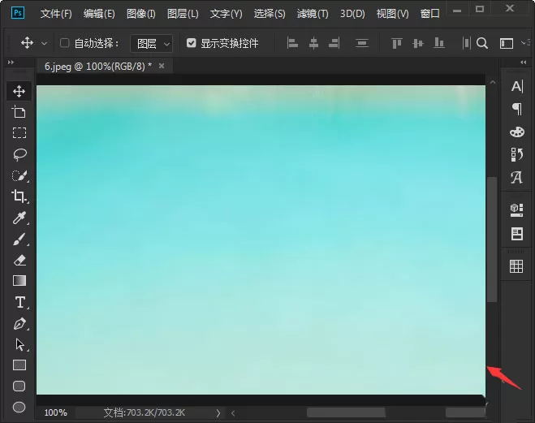Uncheck 显示变换控件 checkbox
Image resolution: width=535 pixels, height=423 pixels.
pos(191,43)
